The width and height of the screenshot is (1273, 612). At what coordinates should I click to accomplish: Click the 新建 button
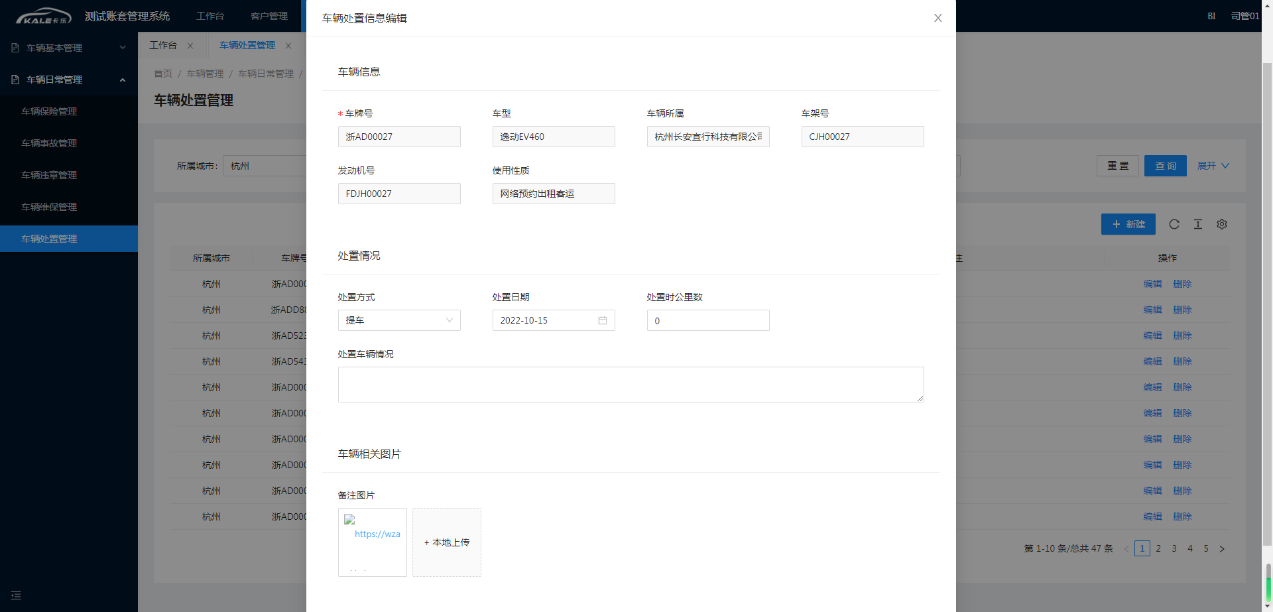click(x=1128, y=224)
